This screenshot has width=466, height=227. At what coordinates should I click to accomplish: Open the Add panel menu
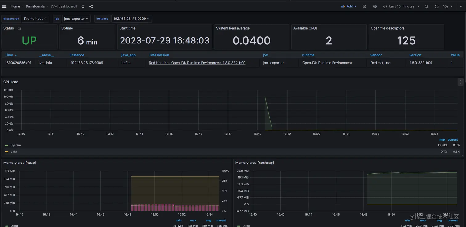(349, 6)
